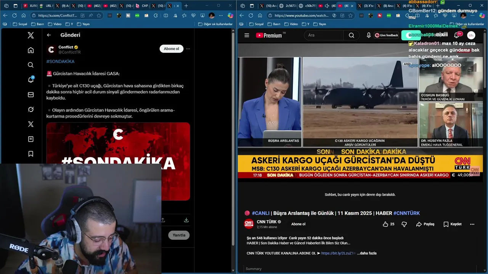488x274 pixels.
Task: Open #SONDAKİKA hashtag link in post
Action: click(60, 61)
